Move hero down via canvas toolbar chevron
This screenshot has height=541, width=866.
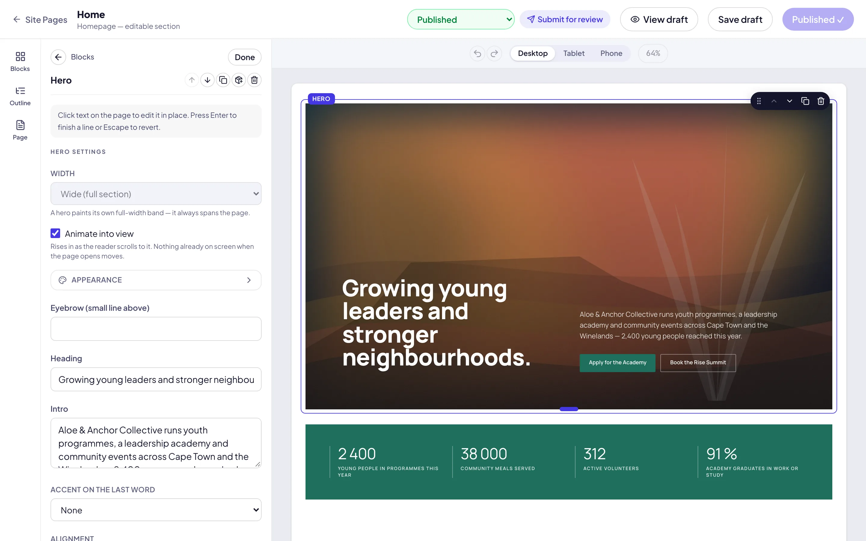point(789,101)
